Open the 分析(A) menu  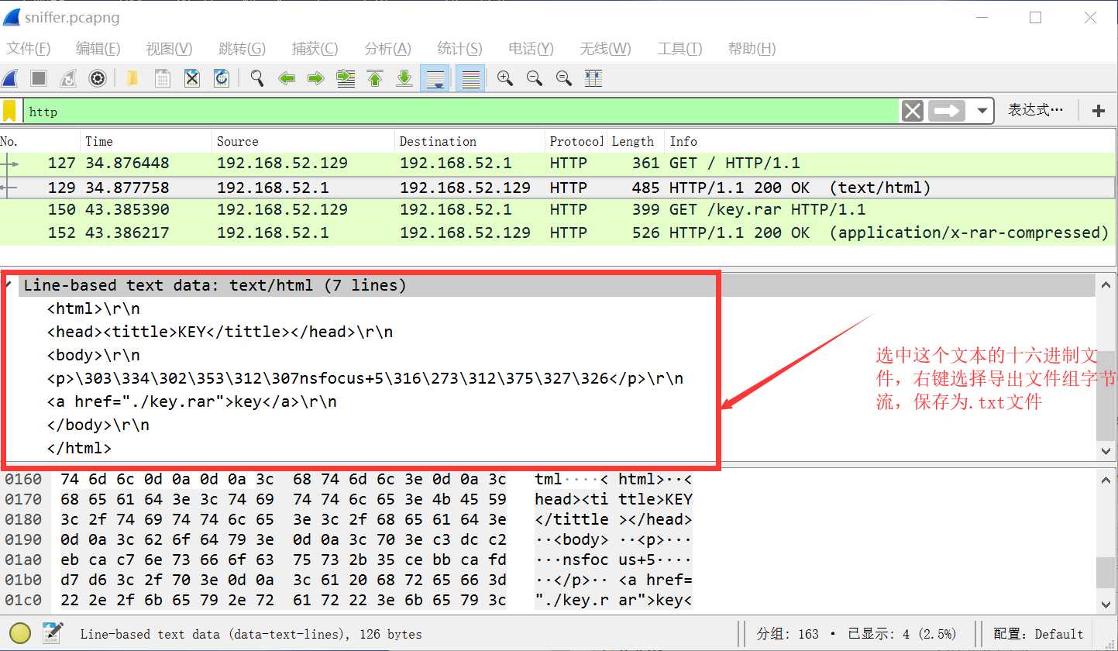(387, 49)
